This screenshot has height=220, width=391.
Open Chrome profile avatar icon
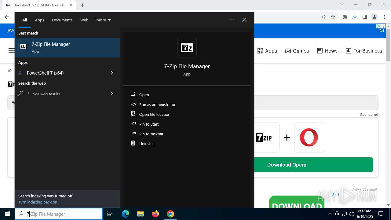[x=375, y=17]
